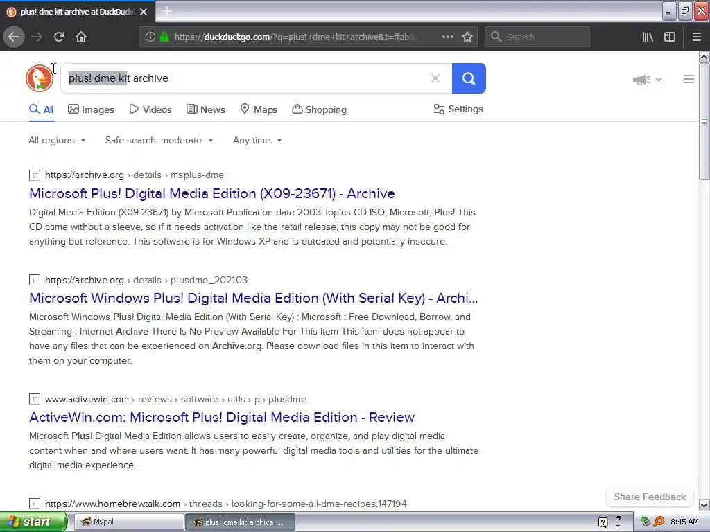Open a new browser tab

[167, 11]
